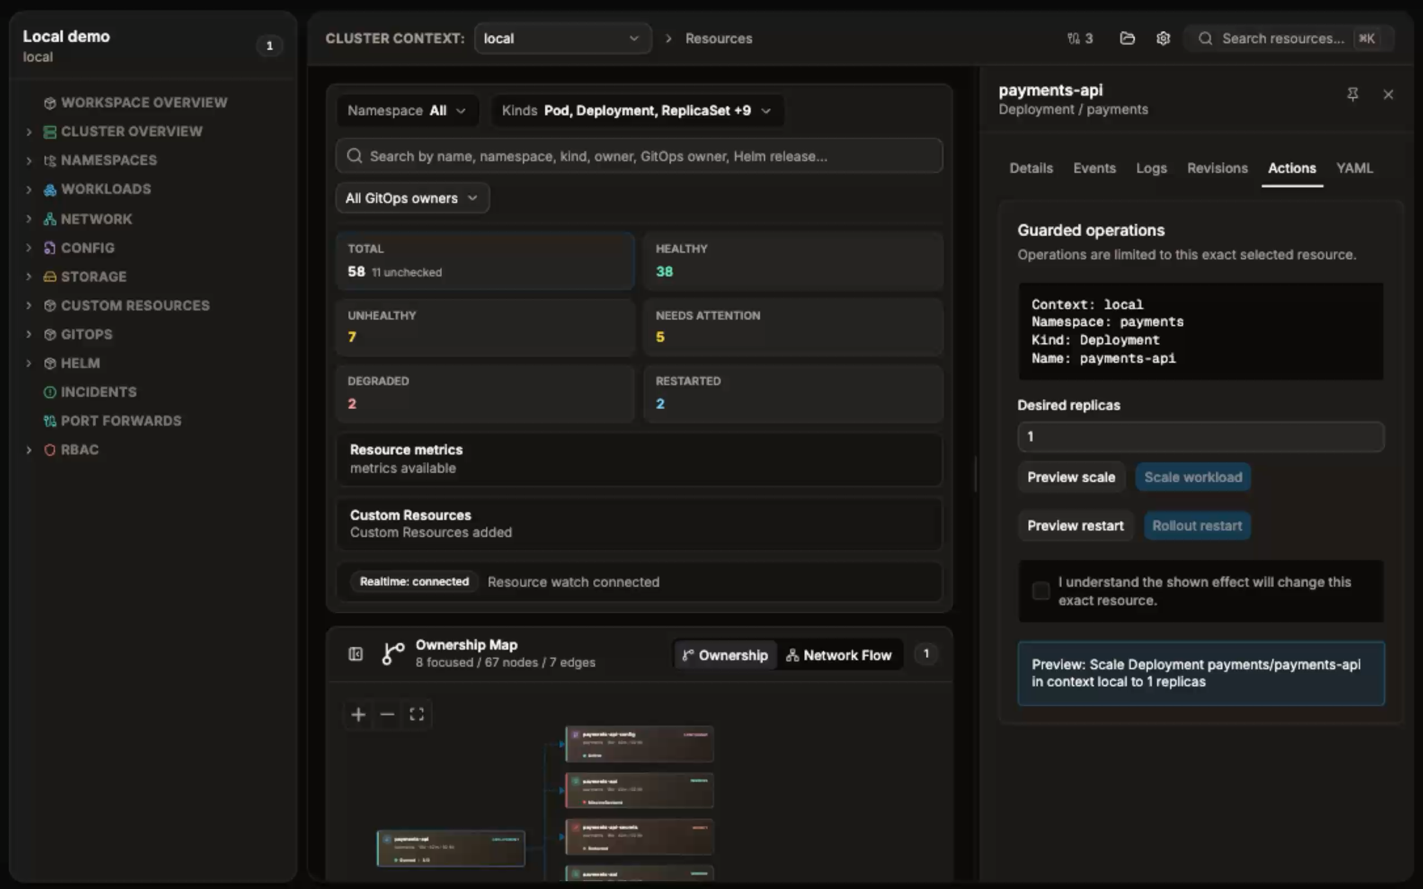Expand the Namespaces tree item
1423x889 pixels.
28,161
